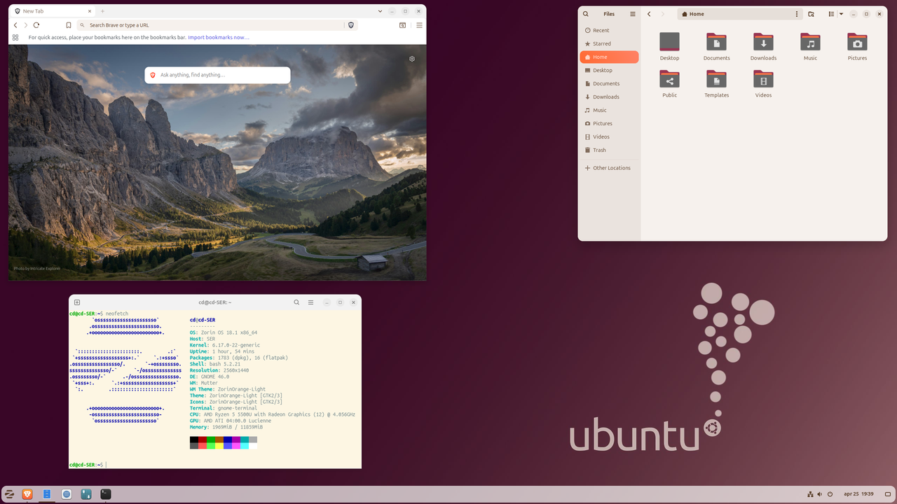The width and height of the screenshot is (897, 504).
Task: Open new tab page customization gear
Action: point(412,59)
